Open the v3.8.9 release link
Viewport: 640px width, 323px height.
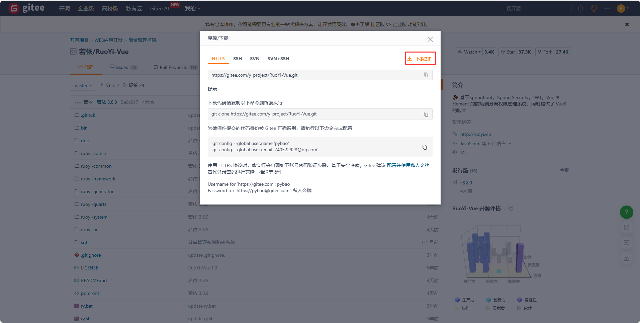(x=466, y=183)
